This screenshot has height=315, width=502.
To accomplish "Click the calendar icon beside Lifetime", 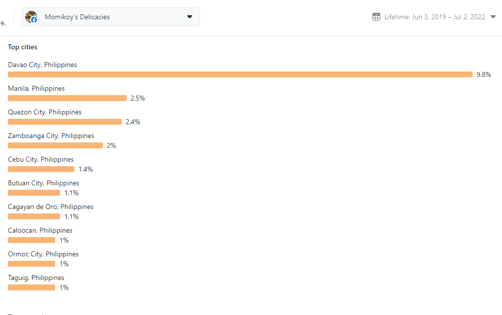I will [376, 17].
